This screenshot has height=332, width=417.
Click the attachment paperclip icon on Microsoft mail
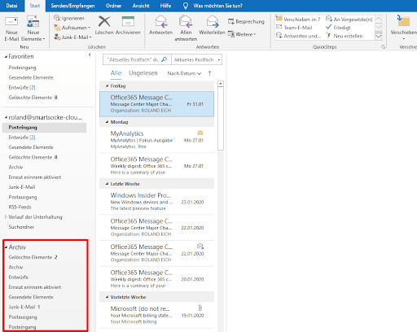(x=200, y=308)
